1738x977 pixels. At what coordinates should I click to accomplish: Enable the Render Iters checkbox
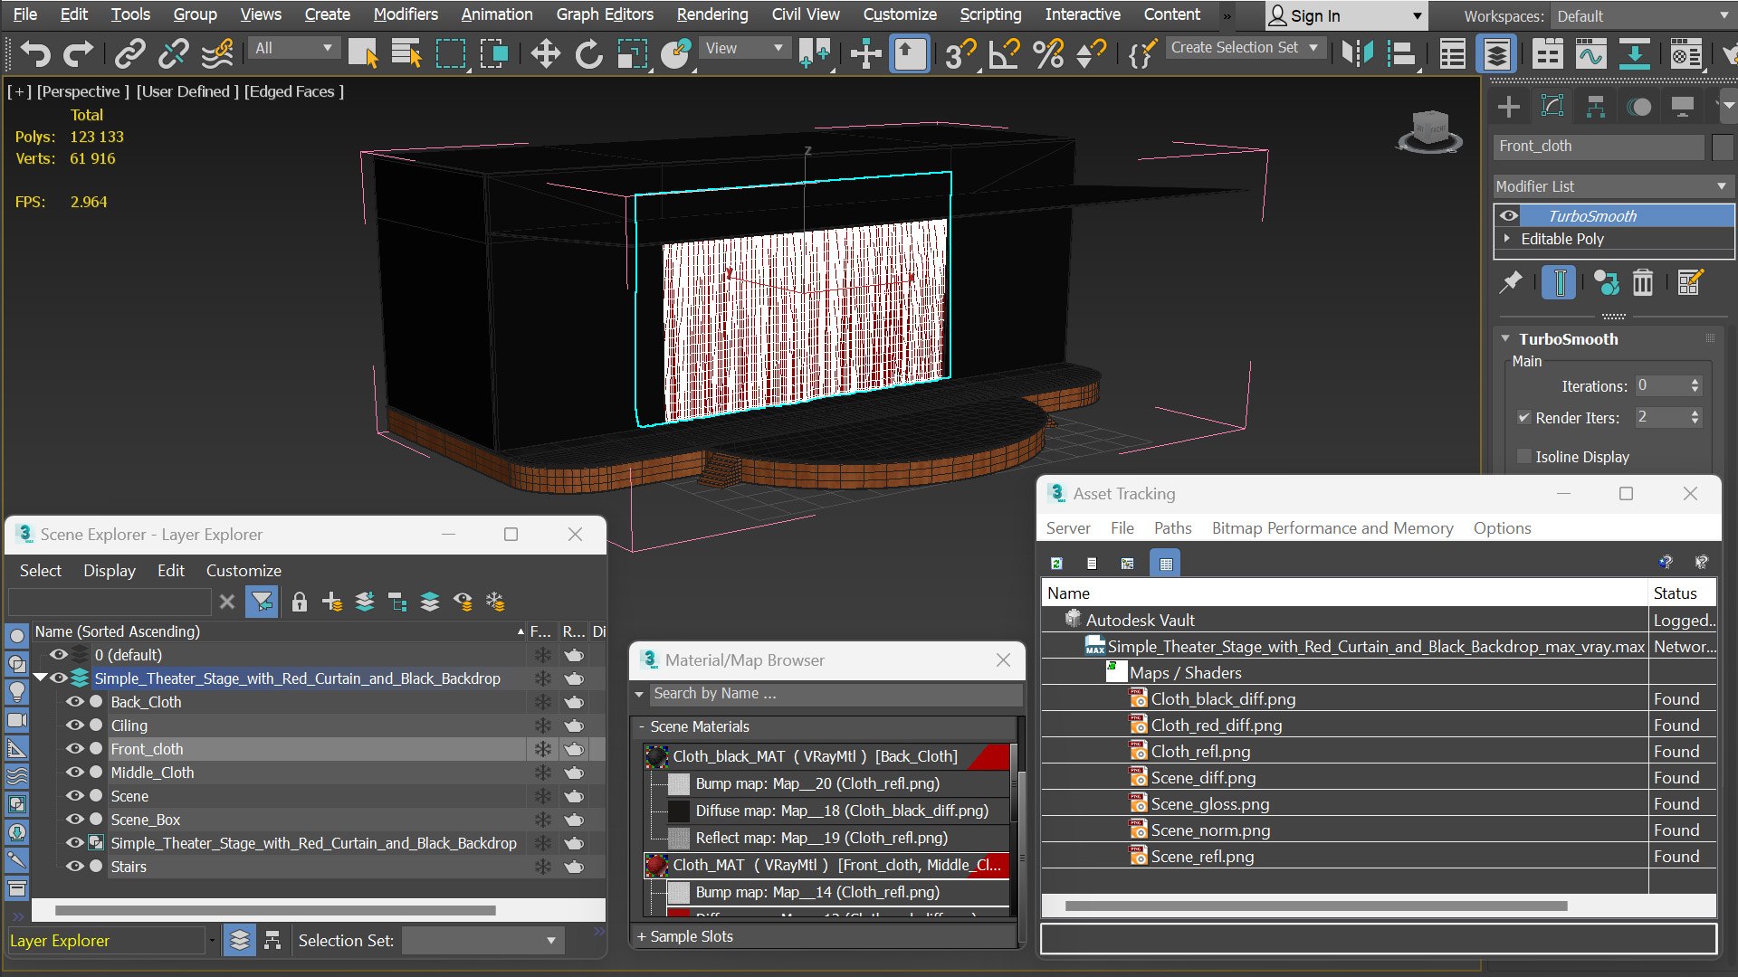pyautogui.click(x=1524, y=418)
